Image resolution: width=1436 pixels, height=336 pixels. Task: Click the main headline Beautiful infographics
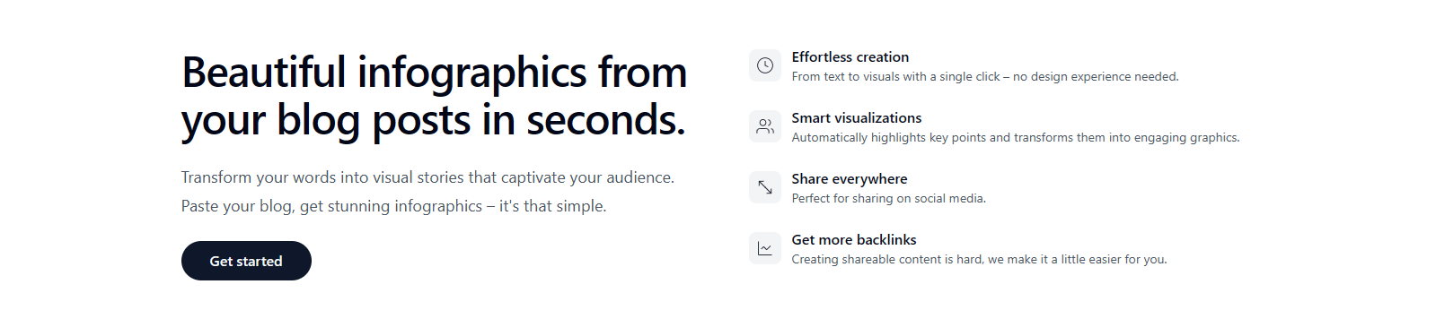[434, 96]
